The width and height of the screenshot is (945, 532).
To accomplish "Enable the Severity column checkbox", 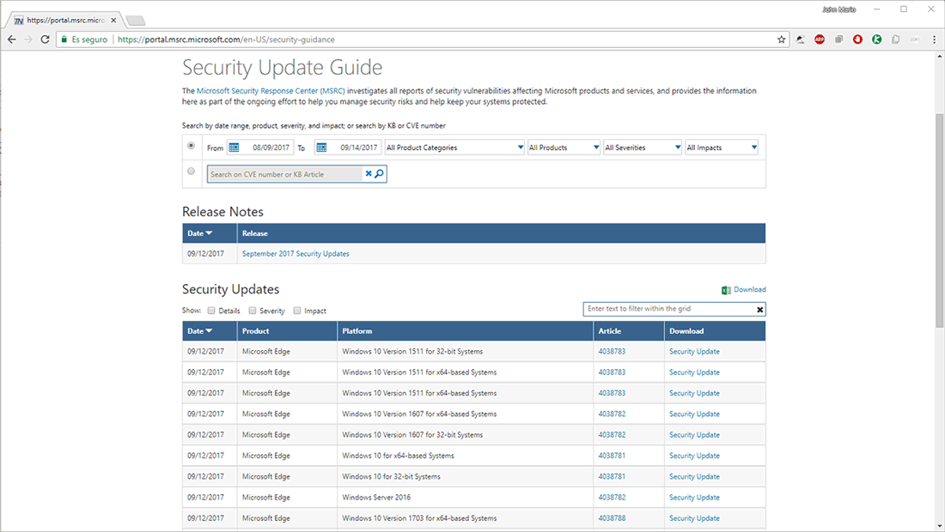I will click(253, 311).
